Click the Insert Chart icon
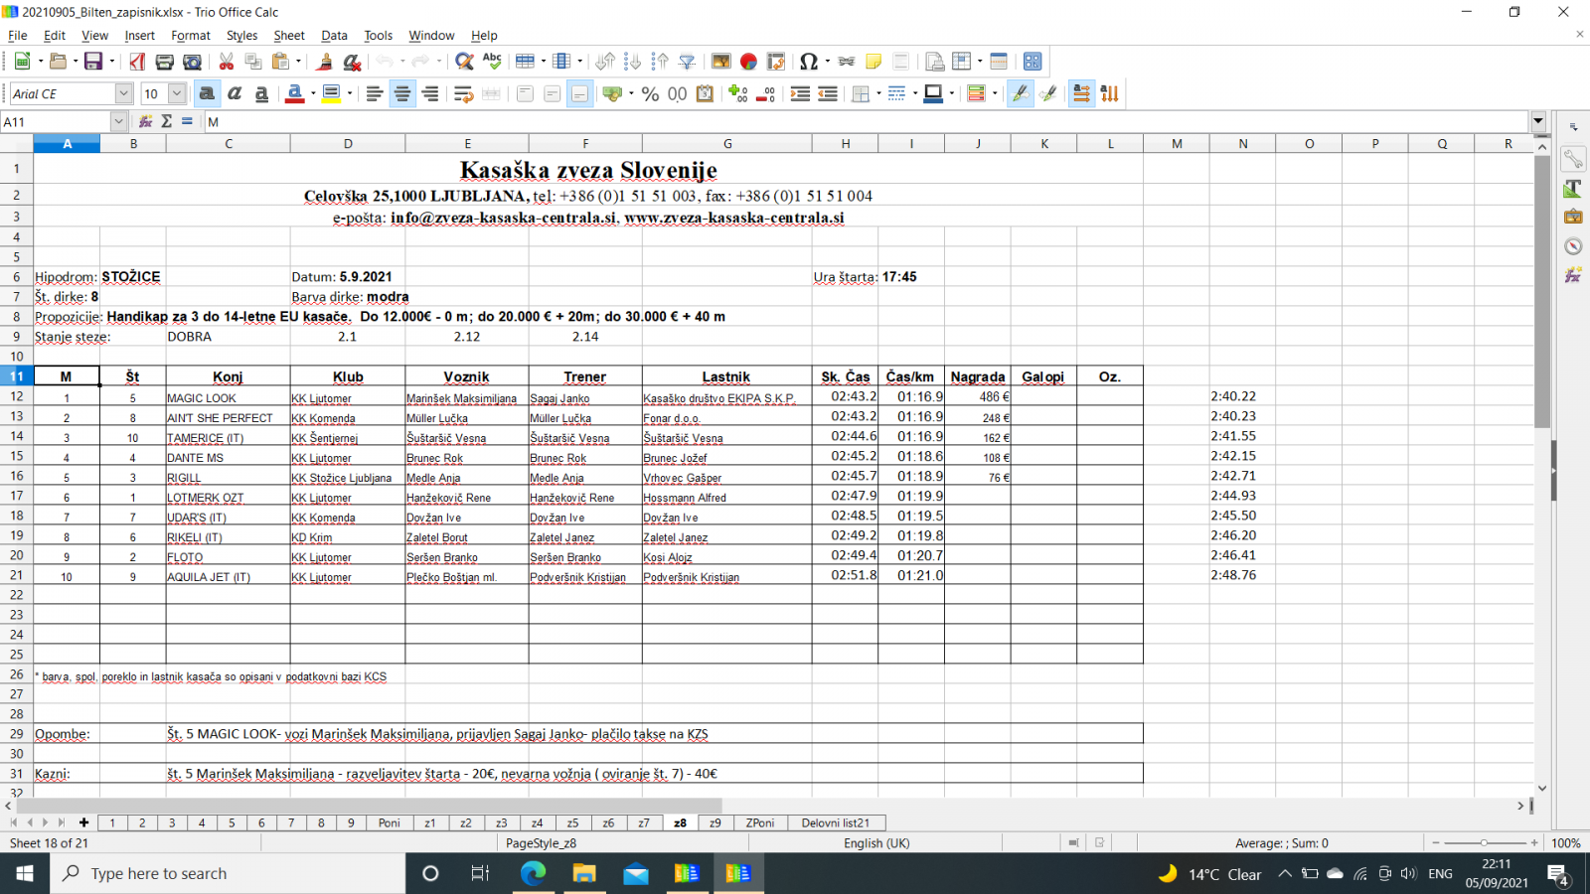The image size is (1590, 894). tap(748, 62)
